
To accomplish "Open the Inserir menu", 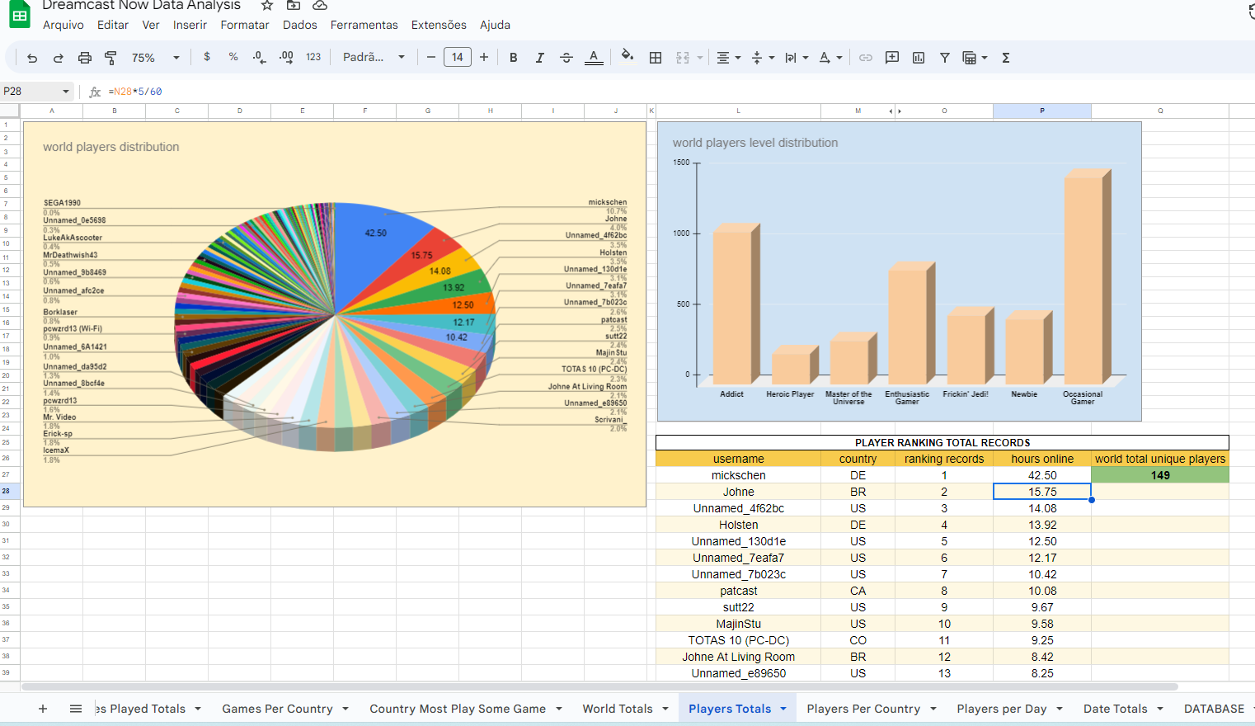I will (x=190, y=25).
